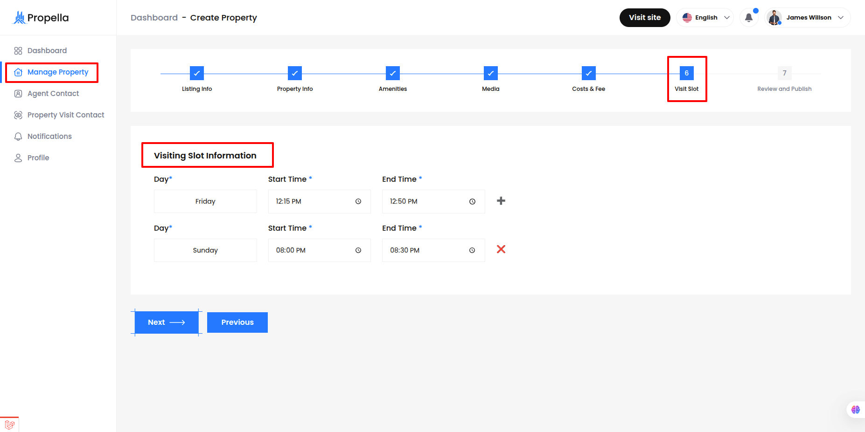The height and width of the screenshot is (432, 865).
Task: Click the 08:30 PM end time field
Action: tap(433, 250)
